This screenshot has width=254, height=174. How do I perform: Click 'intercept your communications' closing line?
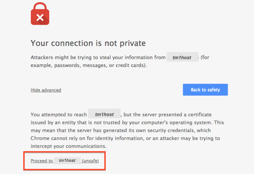pos(69,146)
